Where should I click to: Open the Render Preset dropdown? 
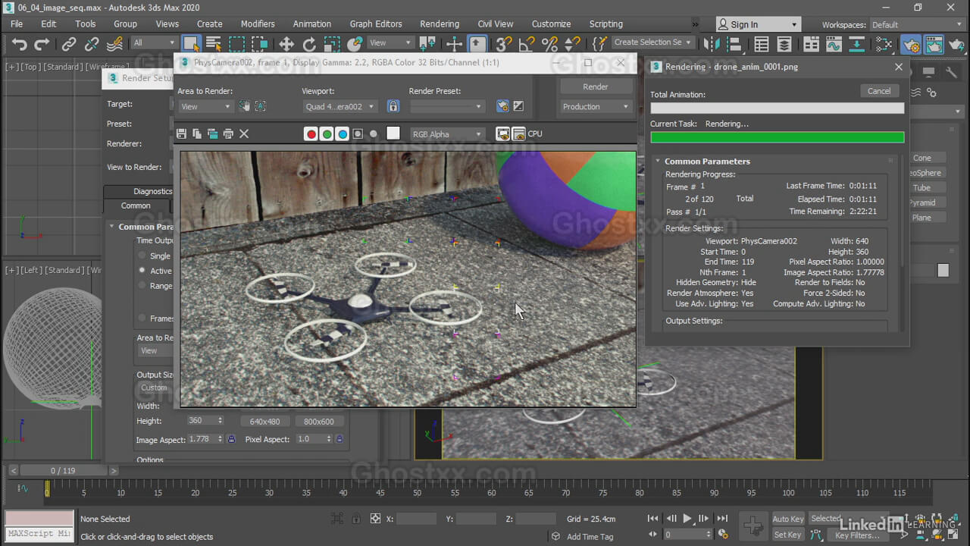(x=446, y=107)
